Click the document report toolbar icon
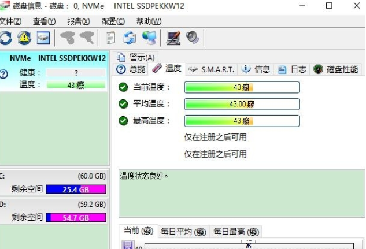366x249 pixels. tap(110, 38)
